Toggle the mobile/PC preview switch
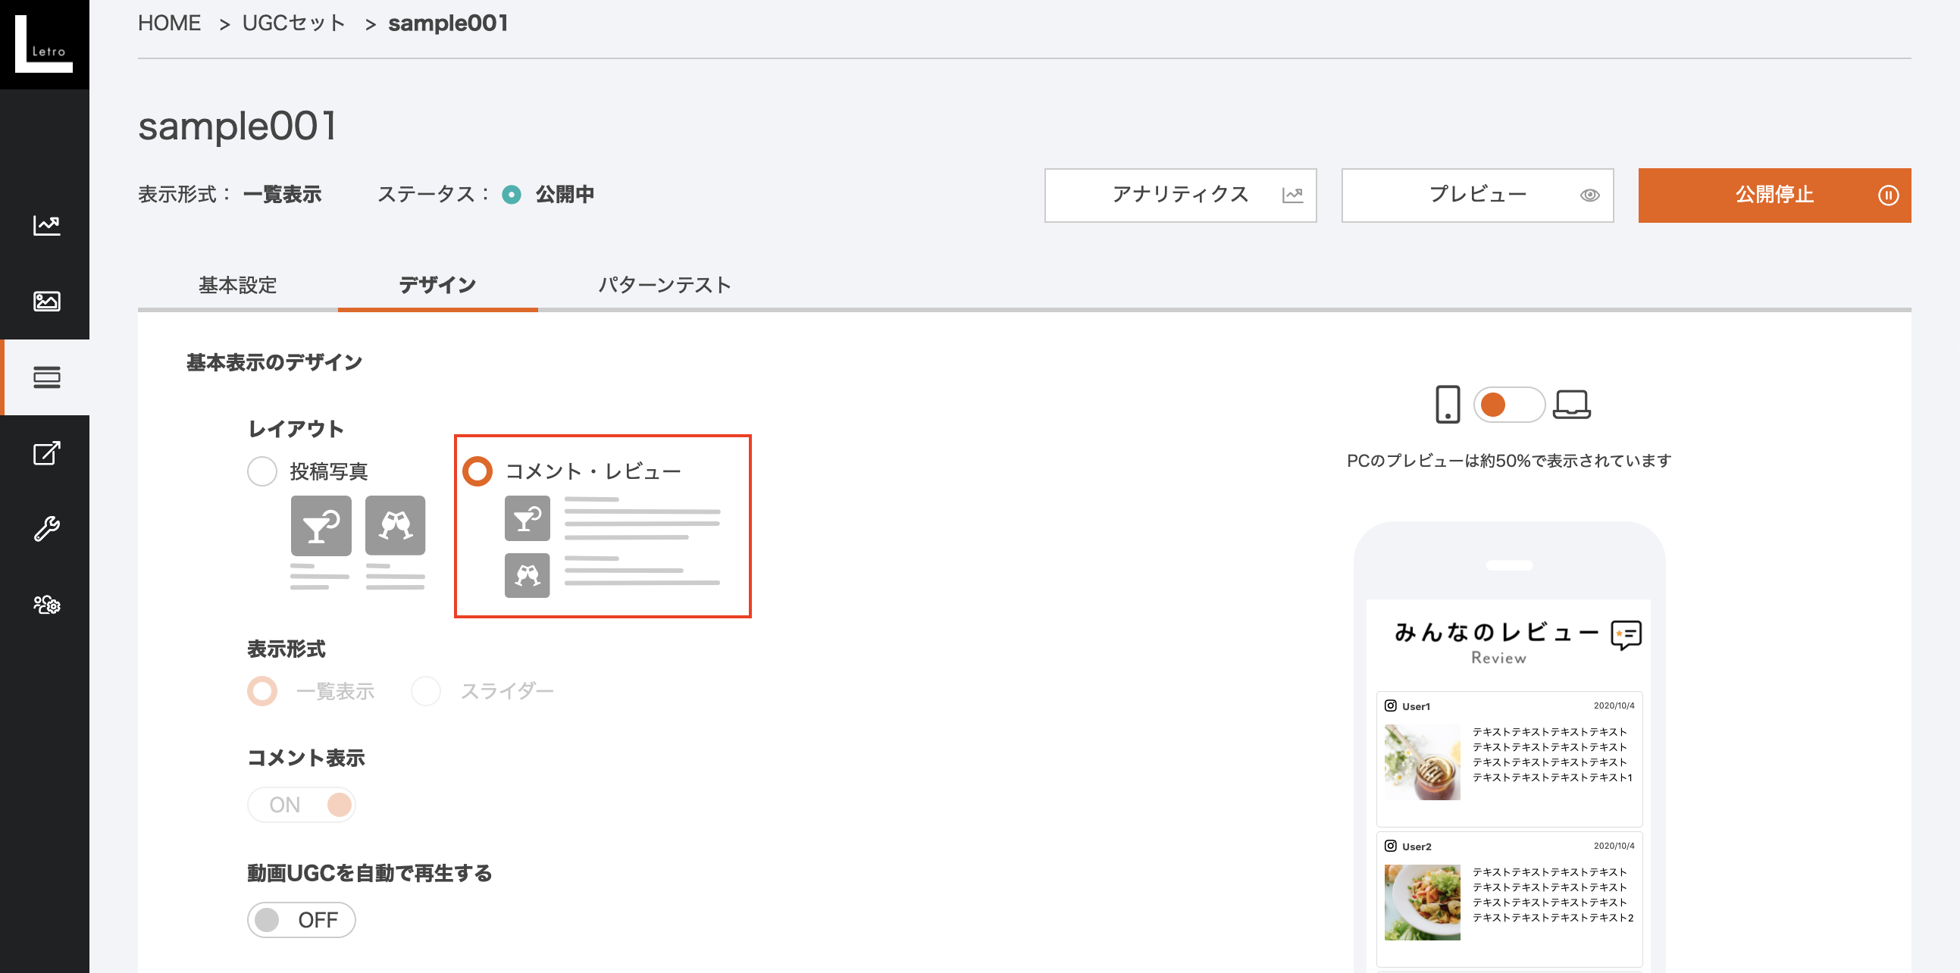 point(1509,404)
